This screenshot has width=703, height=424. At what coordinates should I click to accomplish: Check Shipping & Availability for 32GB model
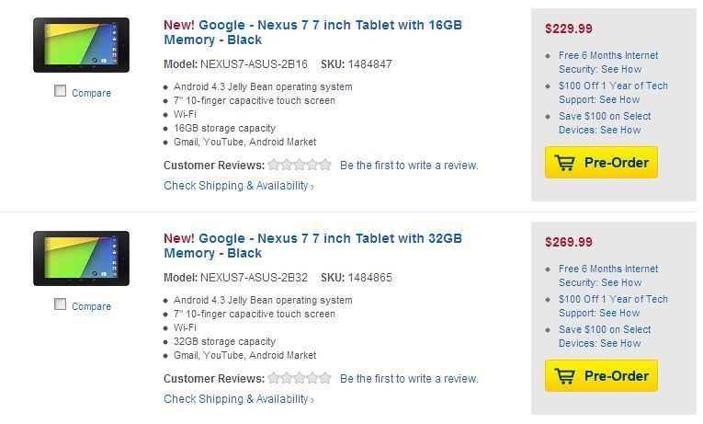[239, 399]
